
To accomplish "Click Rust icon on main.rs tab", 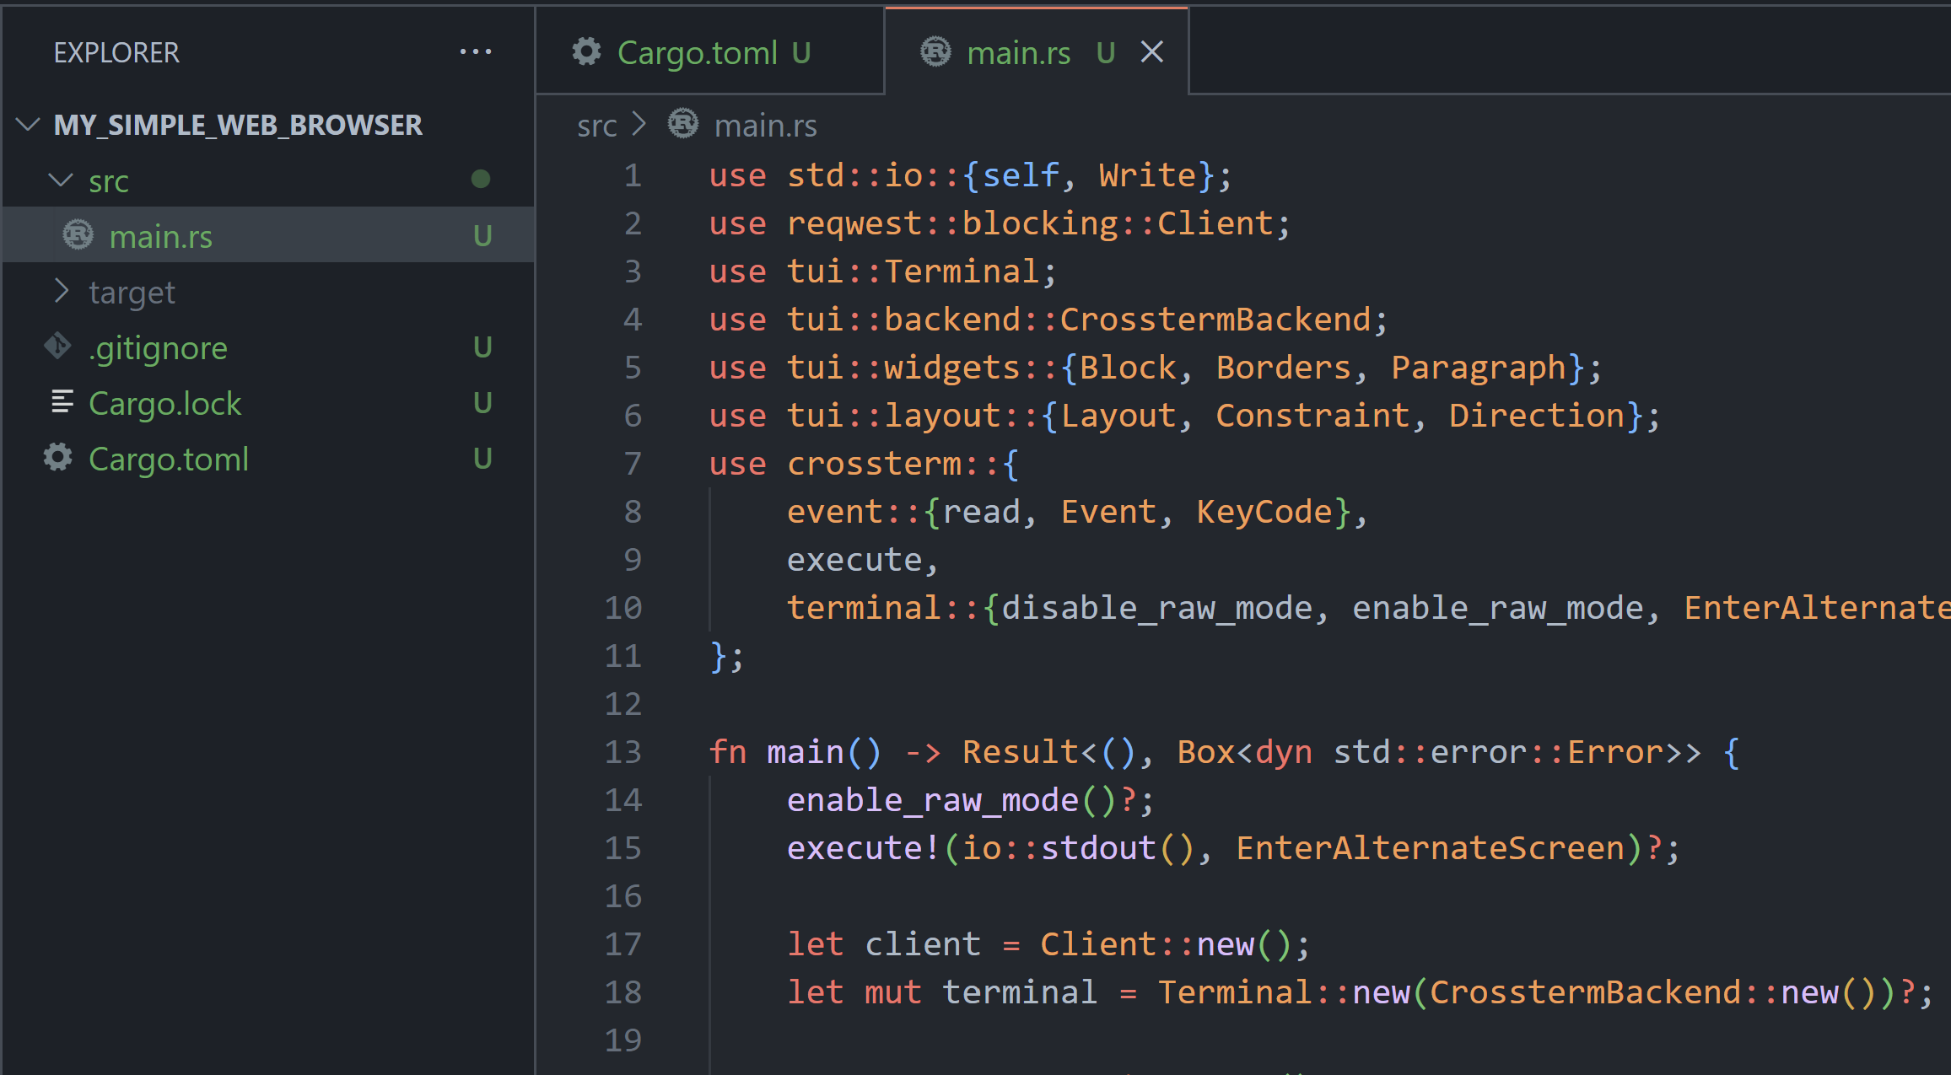I will tap(935, 52).
